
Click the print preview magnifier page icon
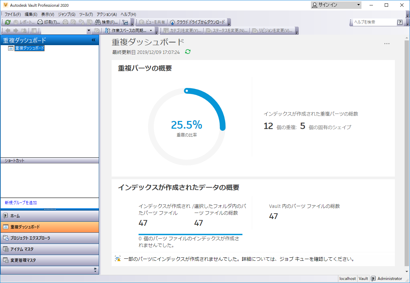(x=73, y=22)
